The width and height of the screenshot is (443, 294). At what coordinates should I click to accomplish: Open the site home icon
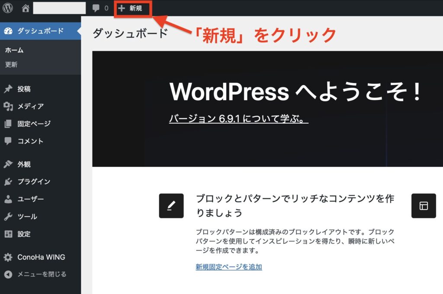pyautogui.click(x=26, y=8)
